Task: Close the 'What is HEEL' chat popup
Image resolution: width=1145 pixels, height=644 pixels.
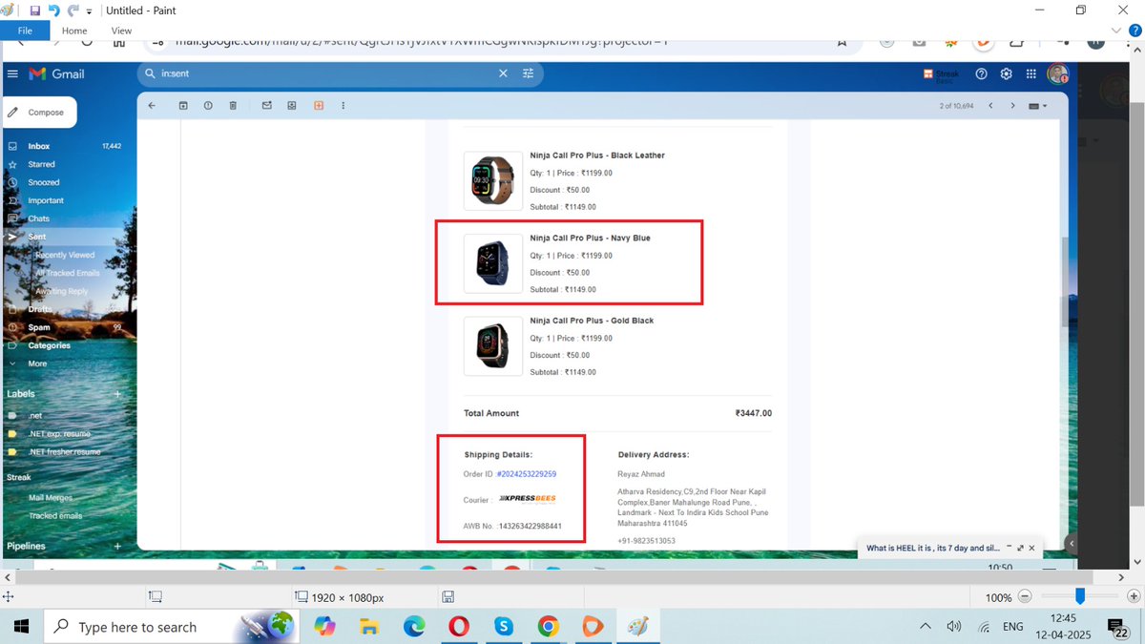Action: pos(1032,549)
